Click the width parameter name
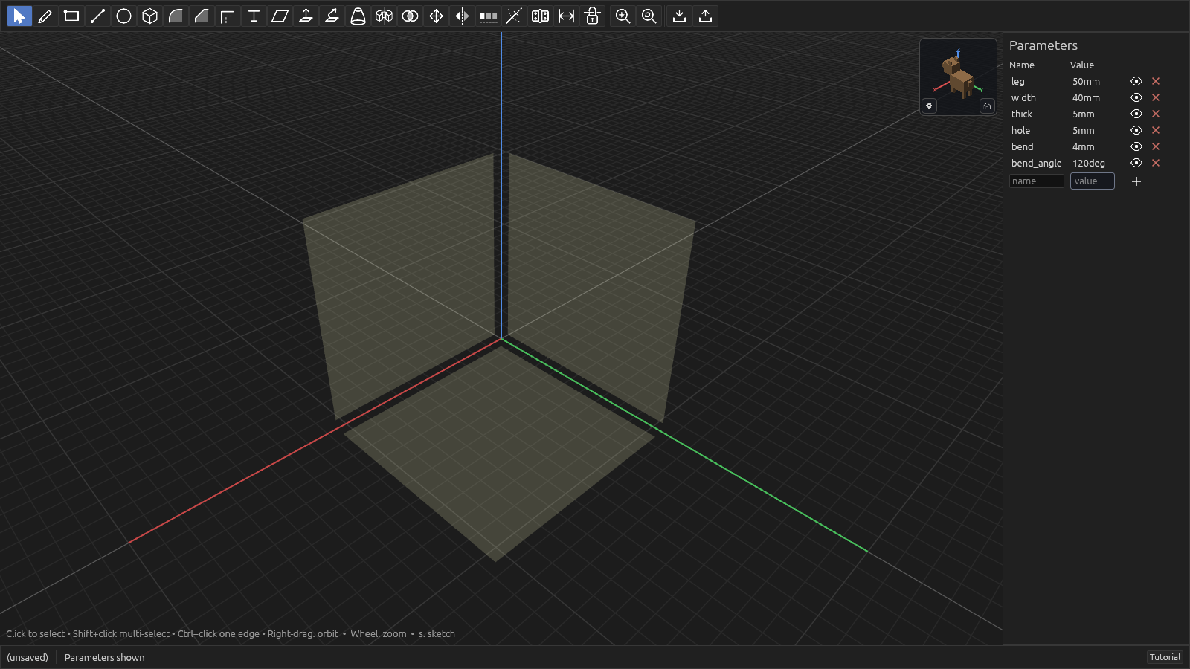 coord(1023,98)
